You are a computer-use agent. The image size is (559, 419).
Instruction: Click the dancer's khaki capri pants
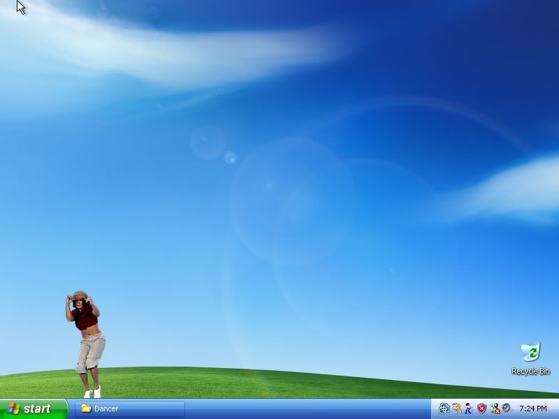click(91, 353)
